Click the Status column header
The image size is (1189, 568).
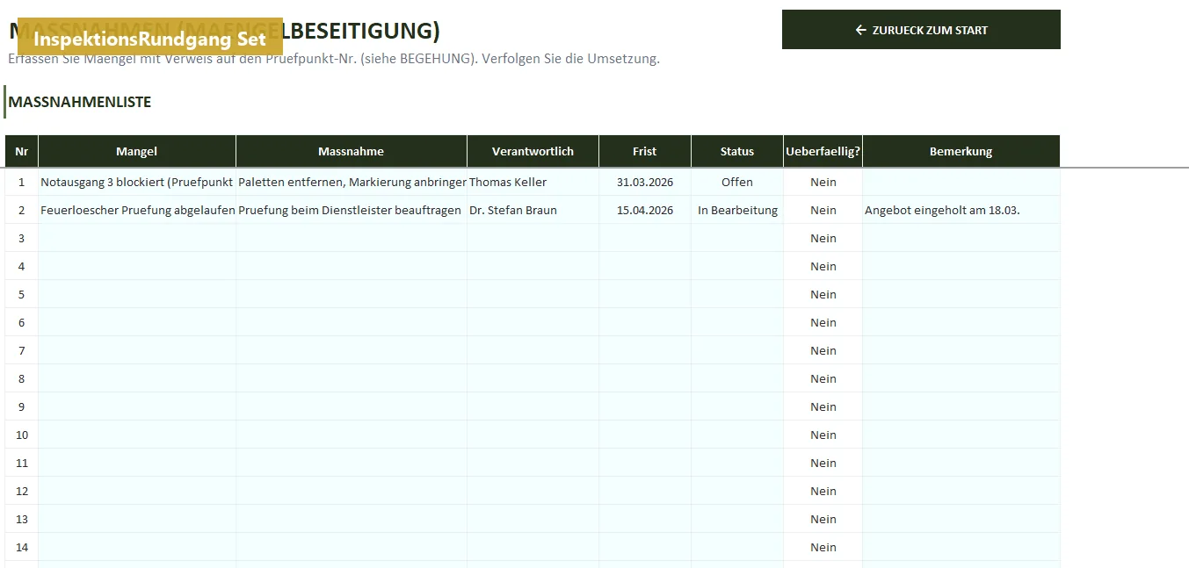pyautogui.click(x=737, y=151)
